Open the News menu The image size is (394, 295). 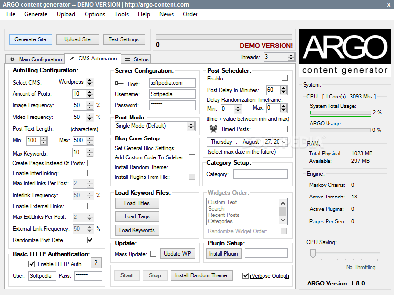166,14
